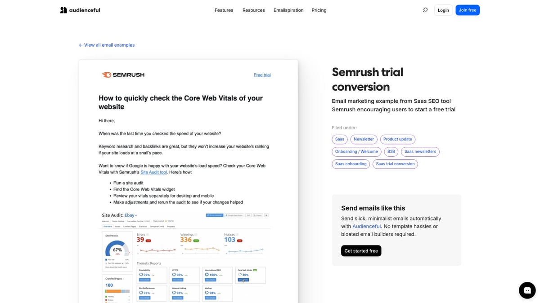Click the Export icon in the Site Audit toolbar

tap(258, 215)
